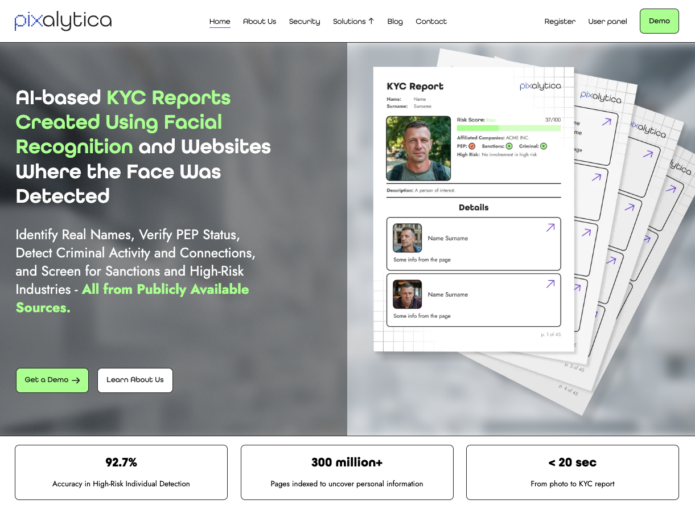
Task: Click the 'p. 1 of 45' page label
Action: coord(550,334)
